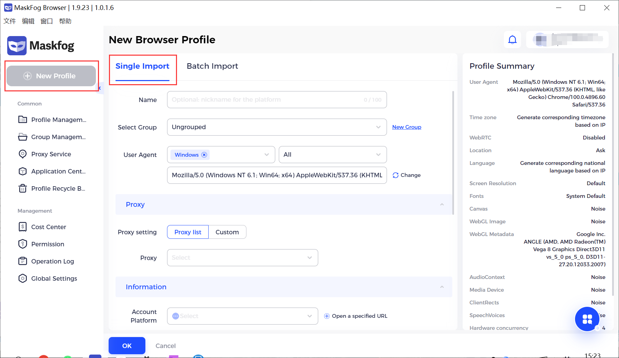Image resolution: width=619 pixels, height=358 pixels.
Task: Open the notification bell
Action: pyautogui.click(x=512, y=40)
